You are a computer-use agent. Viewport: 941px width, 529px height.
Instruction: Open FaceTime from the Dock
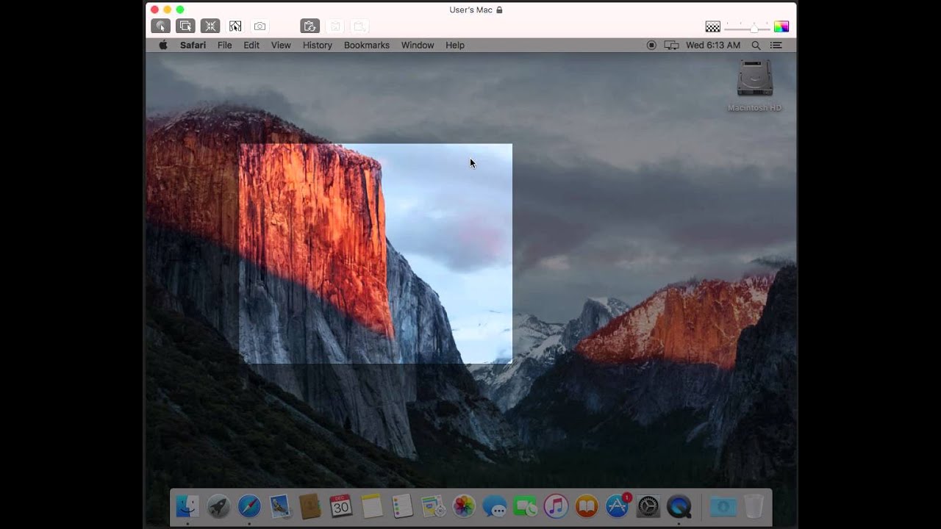click(525, 506)
